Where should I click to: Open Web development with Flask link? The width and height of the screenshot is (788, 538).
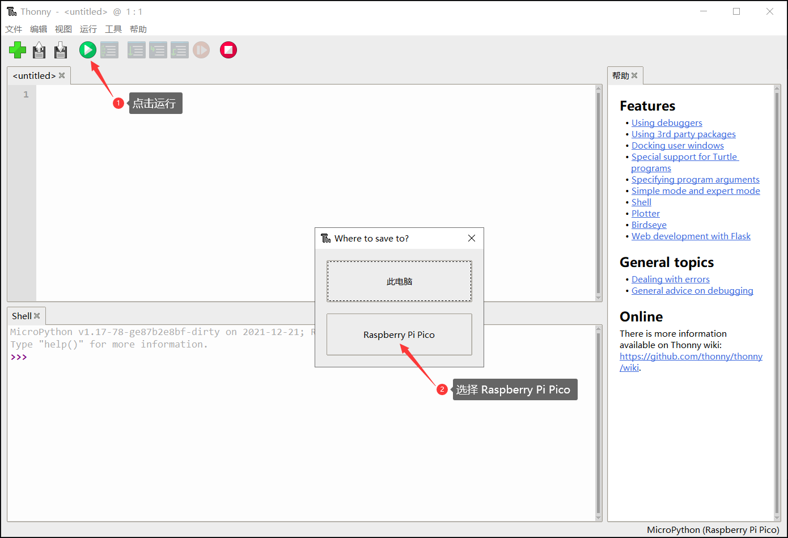point(691,236)
